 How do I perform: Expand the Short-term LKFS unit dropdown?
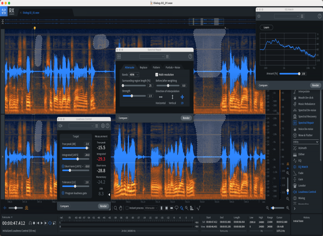tap(83, 166)
